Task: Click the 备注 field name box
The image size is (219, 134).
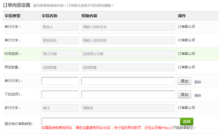Action: (60, 108)
